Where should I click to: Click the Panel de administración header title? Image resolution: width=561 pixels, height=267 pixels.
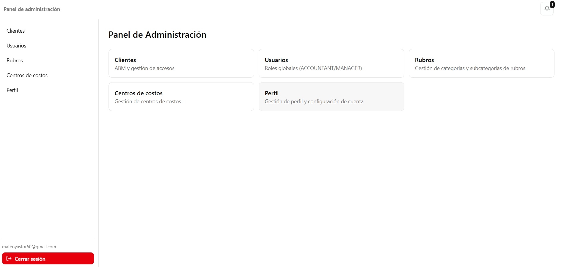(32, 9)
